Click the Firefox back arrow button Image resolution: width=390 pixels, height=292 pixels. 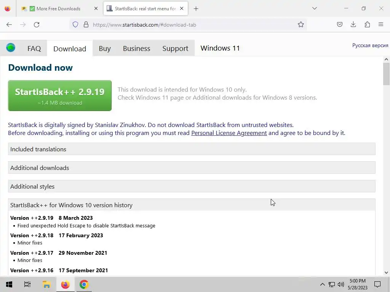(x=9, y=25)
